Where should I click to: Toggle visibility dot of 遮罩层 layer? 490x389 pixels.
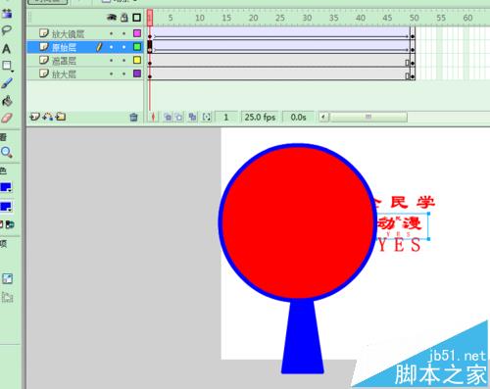pos(112,61)
